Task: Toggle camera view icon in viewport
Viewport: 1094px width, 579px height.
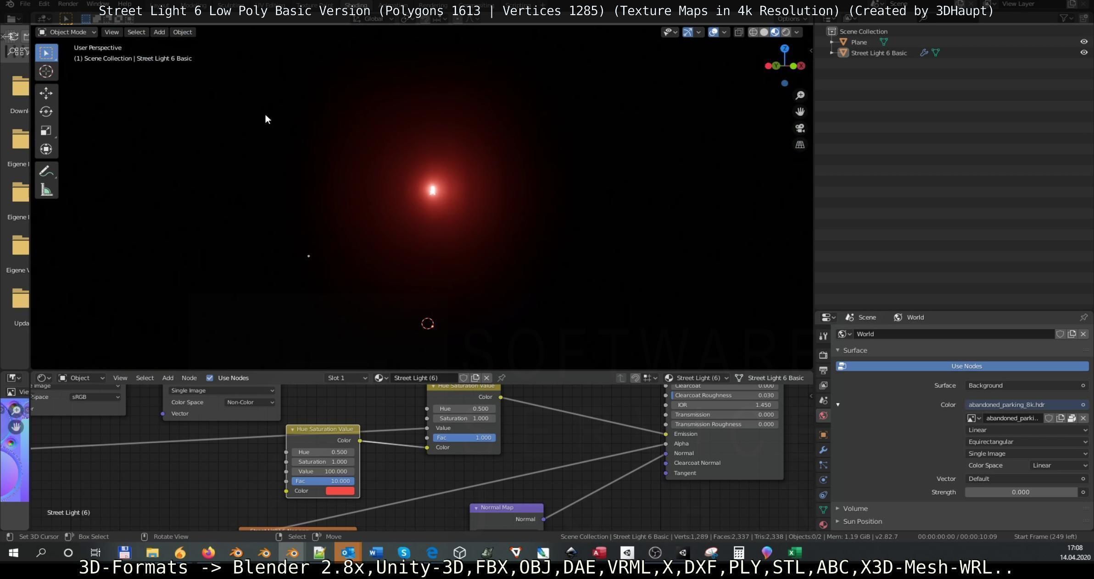Action: point(800,128)
